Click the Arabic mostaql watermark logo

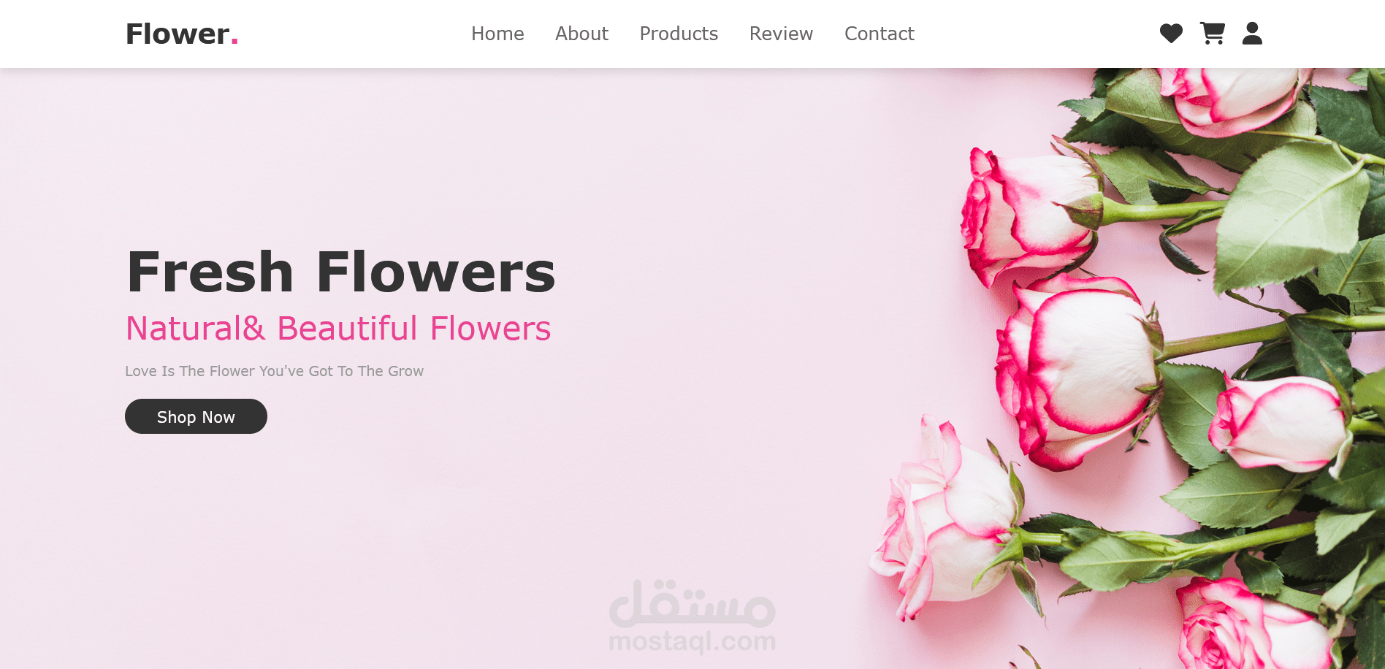(x=692, y=603)
